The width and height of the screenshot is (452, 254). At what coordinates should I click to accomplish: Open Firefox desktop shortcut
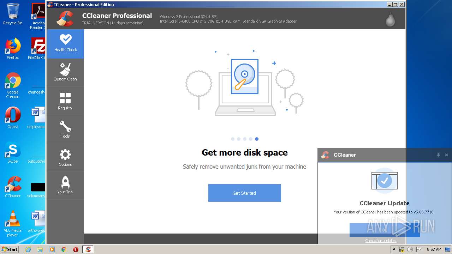13,48
